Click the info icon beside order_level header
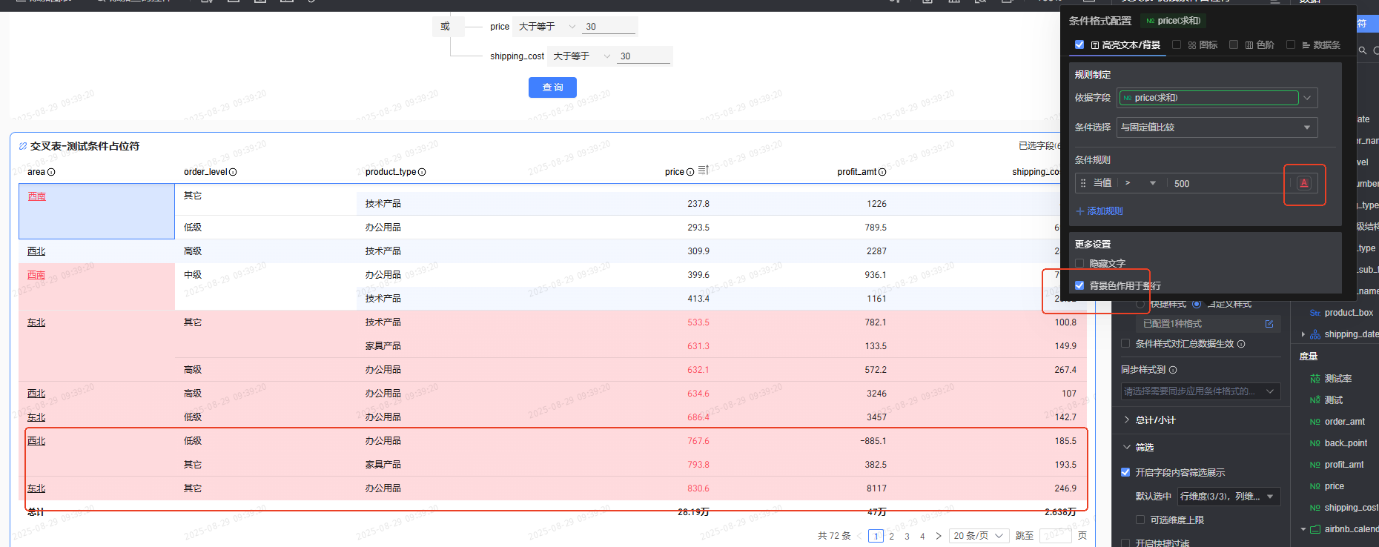The width and height of the screenshot is (1379, 547). coord(233,172)
